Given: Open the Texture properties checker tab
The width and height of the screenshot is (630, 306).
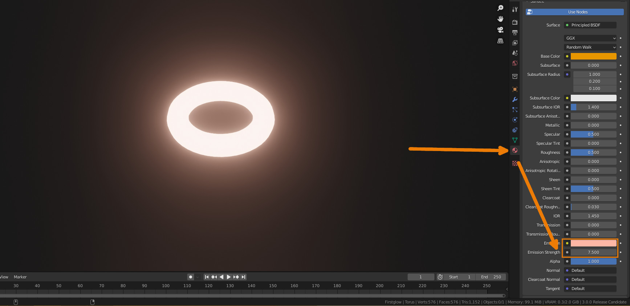Looking at the screenshot, I should click(x=515, y=163).
